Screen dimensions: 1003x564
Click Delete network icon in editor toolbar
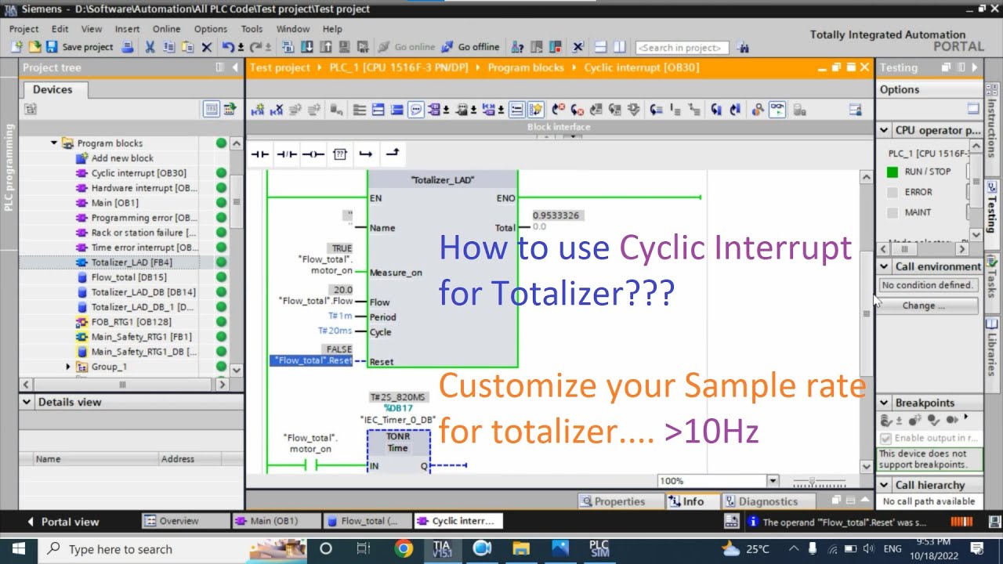click(277, 110)
